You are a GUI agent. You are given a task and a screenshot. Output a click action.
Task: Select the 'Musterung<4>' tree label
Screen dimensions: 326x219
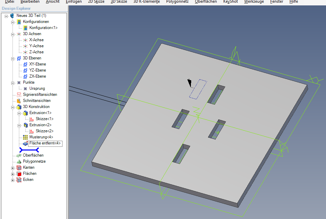[41, 137]
